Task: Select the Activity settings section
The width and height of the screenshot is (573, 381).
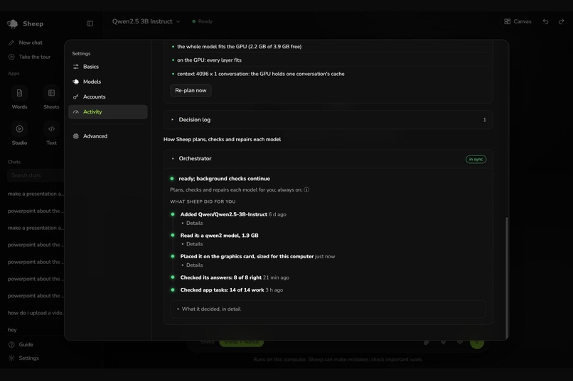Action: tap(108, 112)
